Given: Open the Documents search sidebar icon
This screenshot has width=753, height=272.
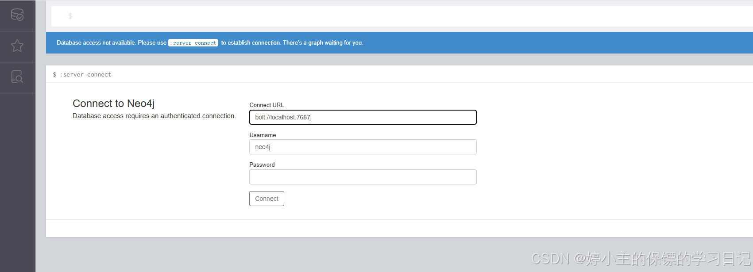Looking at the screenshot, I should [17, 77].
